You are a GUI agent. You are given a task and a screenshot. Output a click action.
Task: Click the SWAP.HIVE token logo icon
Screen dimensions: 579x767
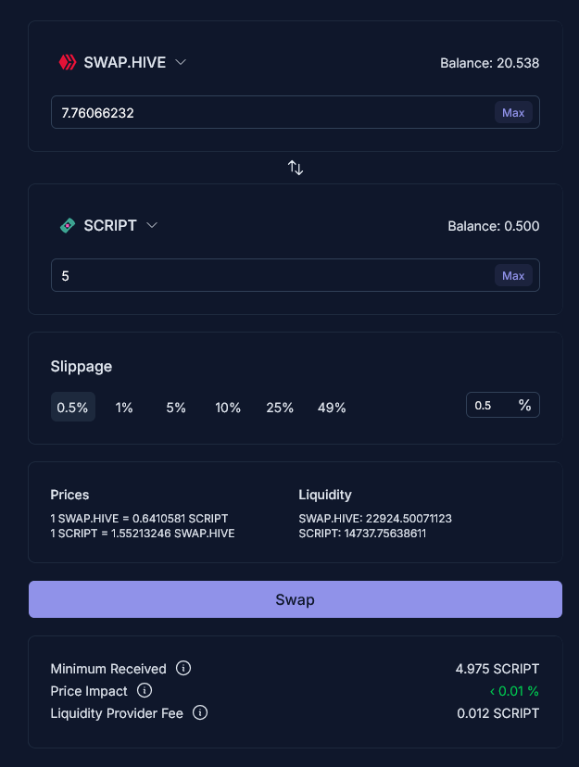[67, 62]
